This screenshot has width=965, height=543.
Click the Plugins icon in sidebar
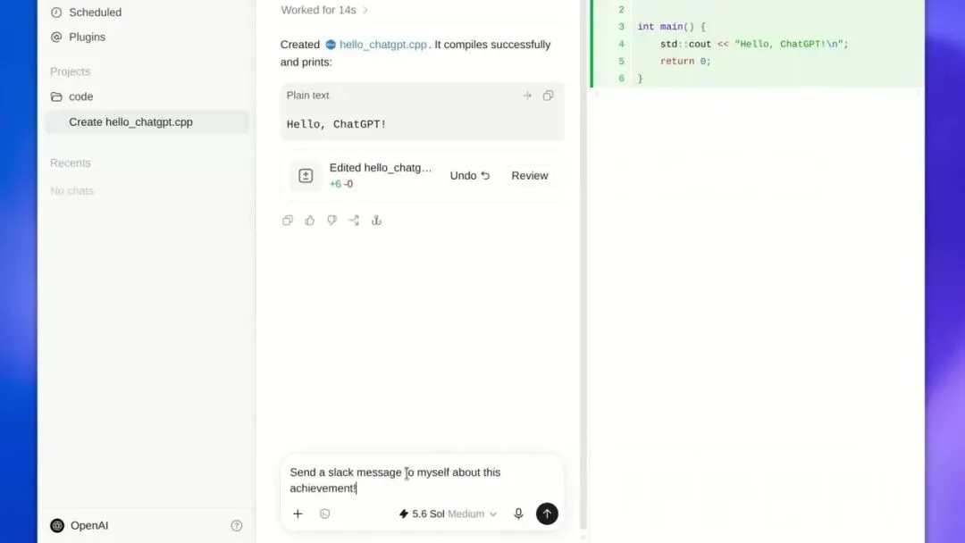[x=56, y=37]
